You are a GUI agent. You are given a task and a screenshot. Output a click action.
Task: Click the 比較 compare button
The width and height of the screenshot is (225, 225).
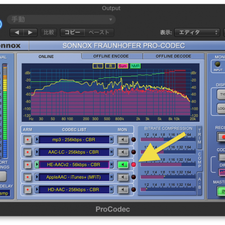tap(49, 32)
